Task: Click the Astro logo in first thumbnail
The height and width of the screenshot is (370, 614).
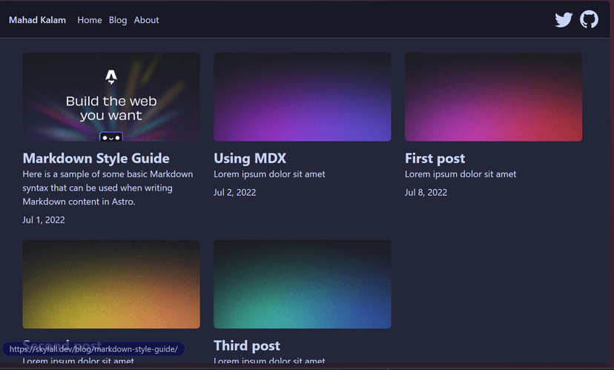Action: (x=111, y=76)
